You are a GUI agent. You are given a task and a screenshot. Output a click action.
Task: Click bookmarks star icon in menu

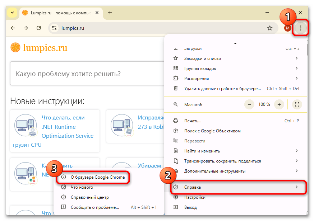pos(176,58)
